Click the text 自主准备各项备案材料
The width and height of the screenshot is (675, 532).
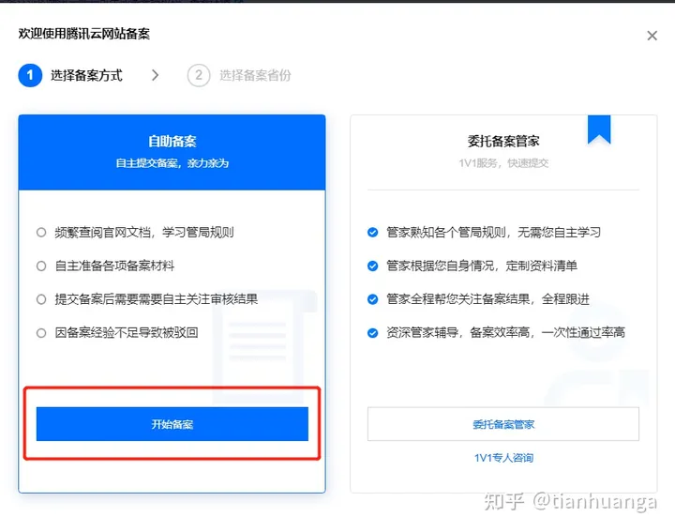click(x=114, y=266)
